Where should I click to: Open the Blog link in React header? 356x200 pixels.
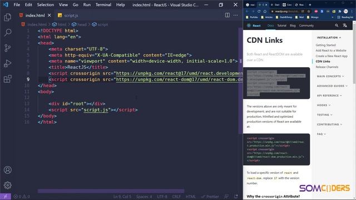[293, 26]
